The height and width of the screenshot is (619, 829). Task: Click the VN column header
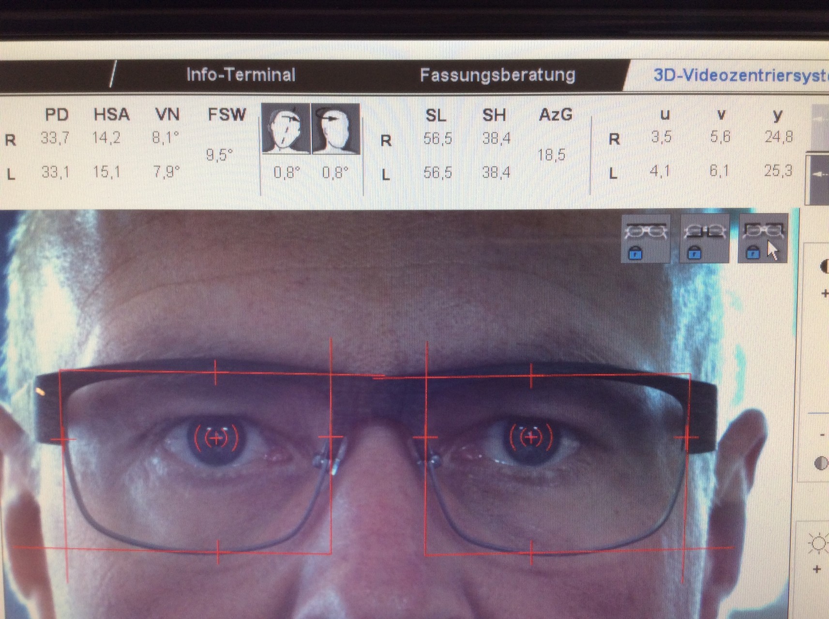tap(167, 115)
